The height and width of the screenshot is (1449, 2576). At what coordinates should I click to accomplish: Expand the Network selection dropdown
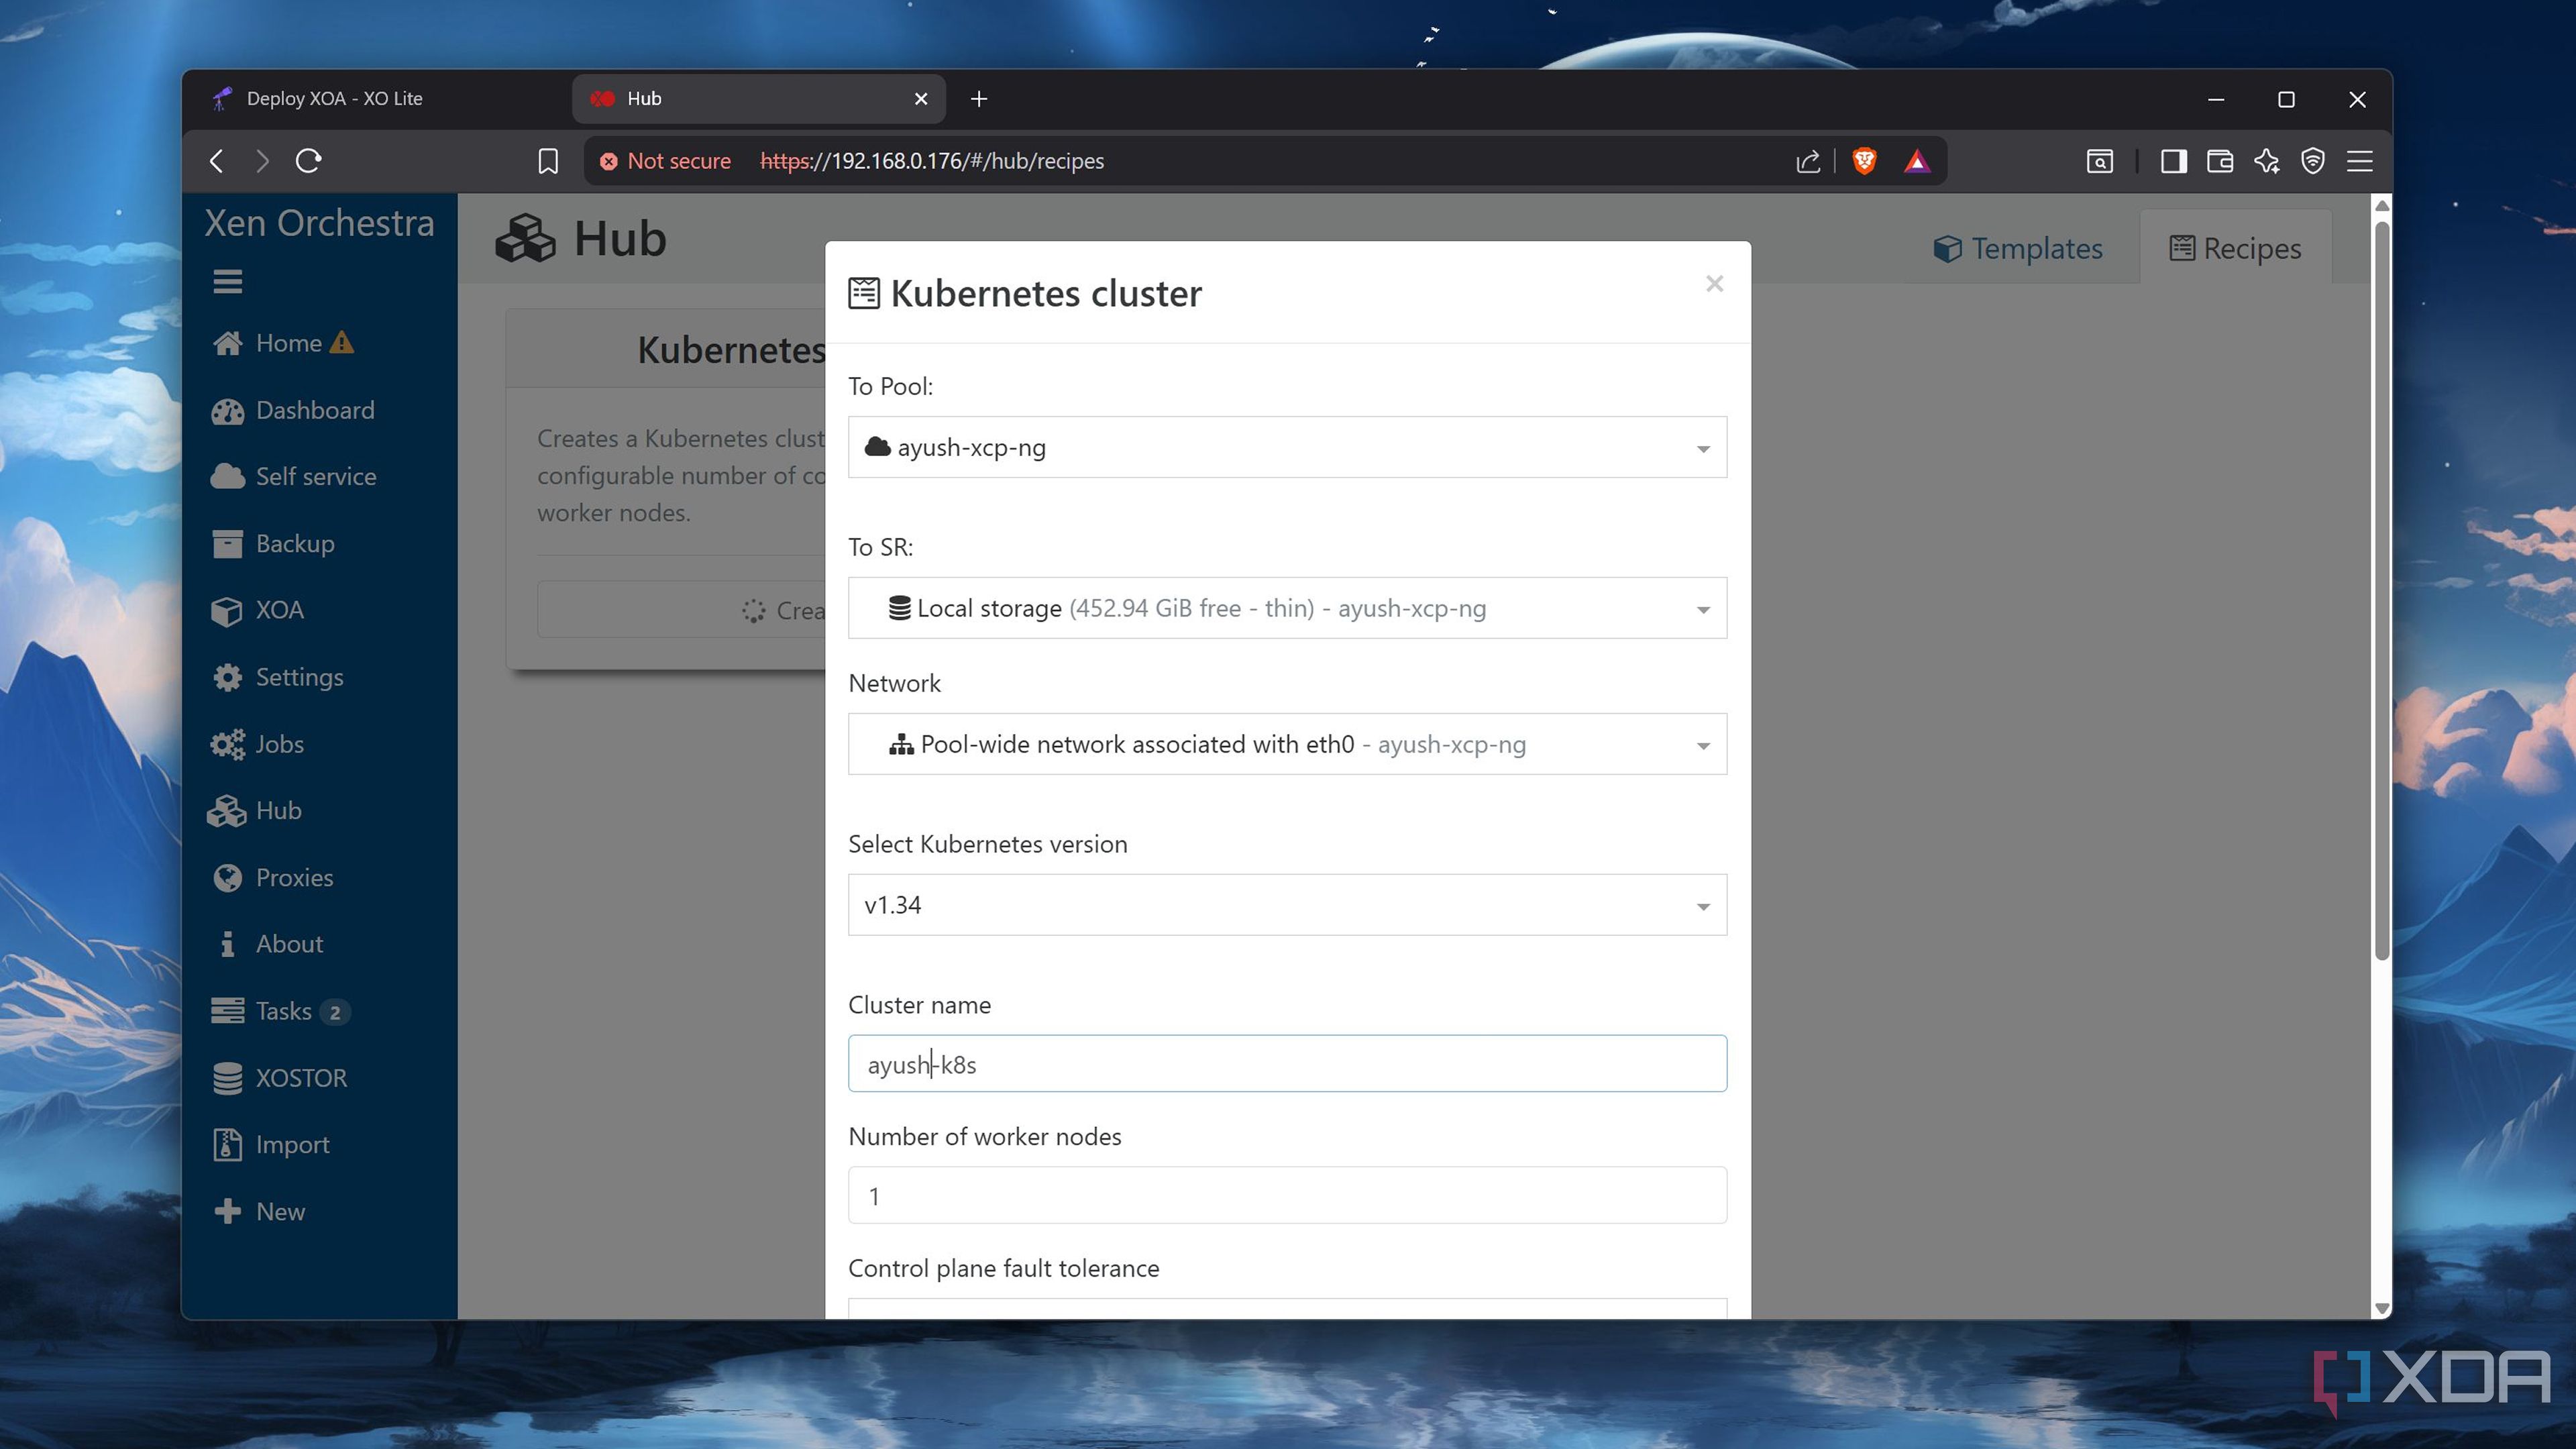1287,744
